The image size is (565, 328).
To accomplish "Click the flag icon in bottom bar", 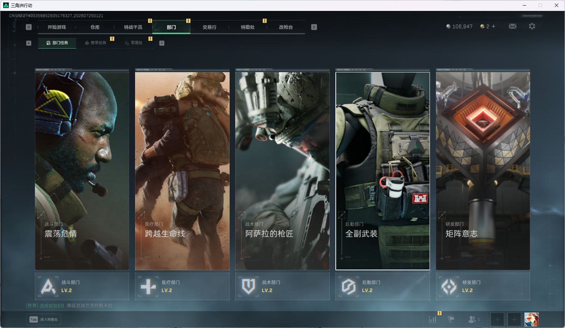I will coord(451,320).
